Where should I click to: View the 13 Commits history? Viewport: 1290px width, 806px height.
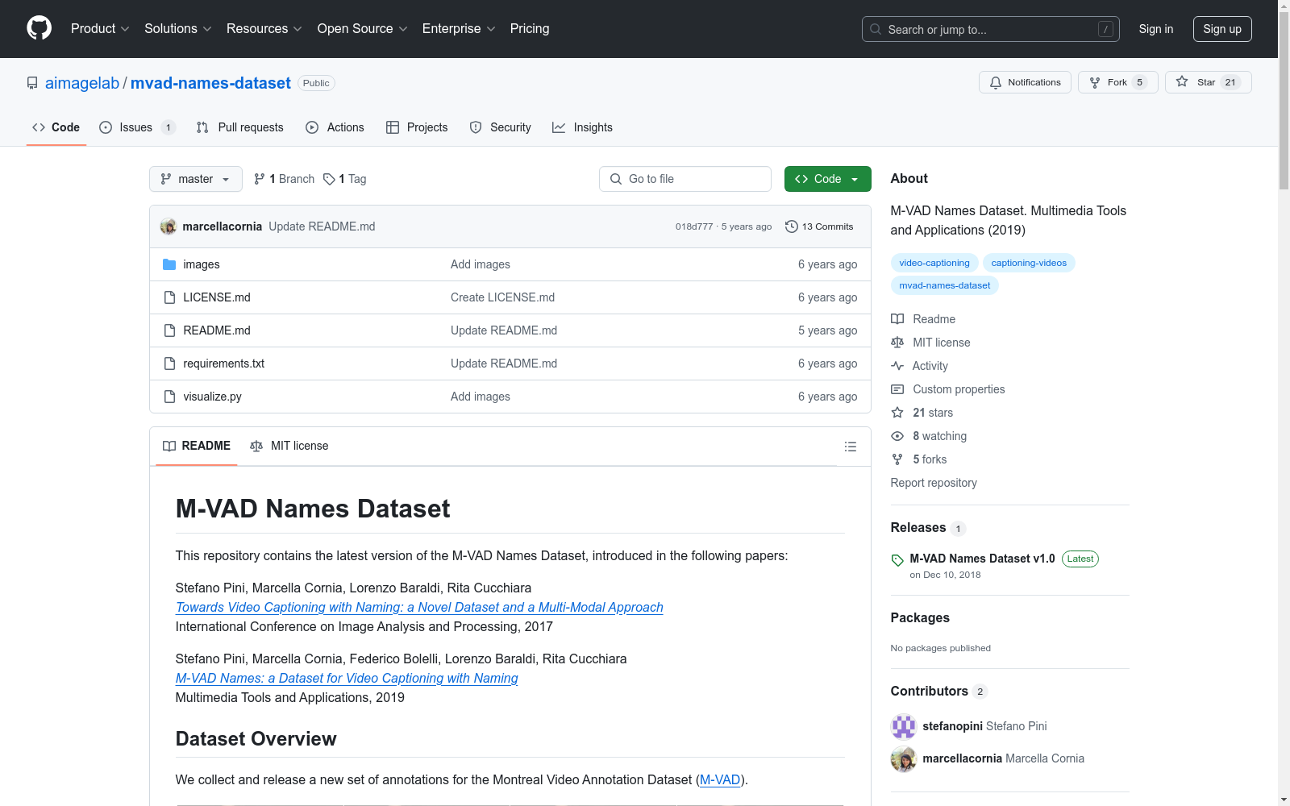[819, 226]
